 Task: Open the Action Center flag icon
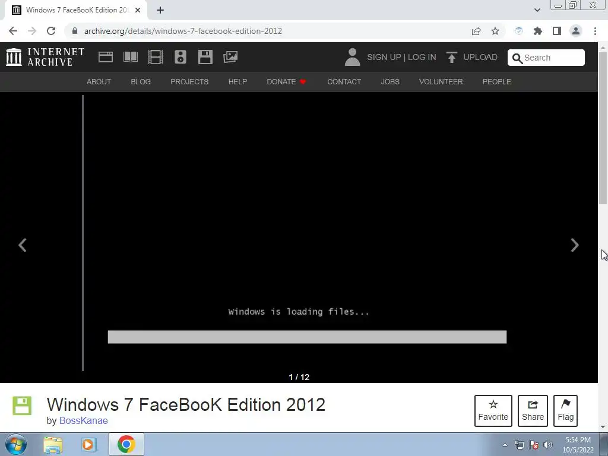[534, 445]
